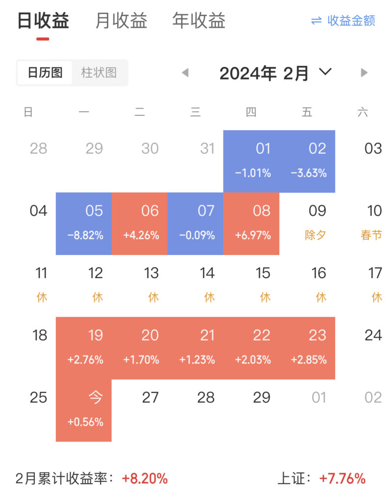391x503 pixels.
Task: Go to next month with right arrow
Action: point(364,73)
